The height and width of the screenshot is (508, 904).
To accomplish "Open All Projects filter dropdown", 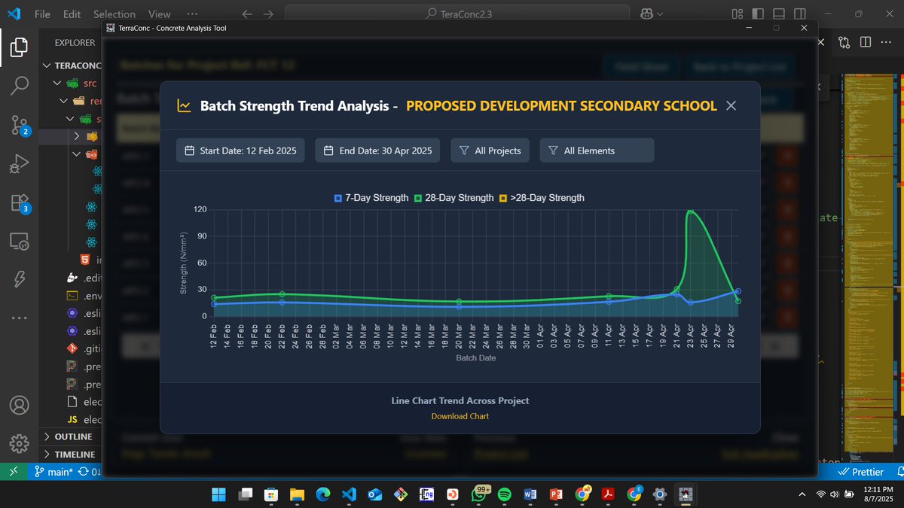I will click(490, 151).
